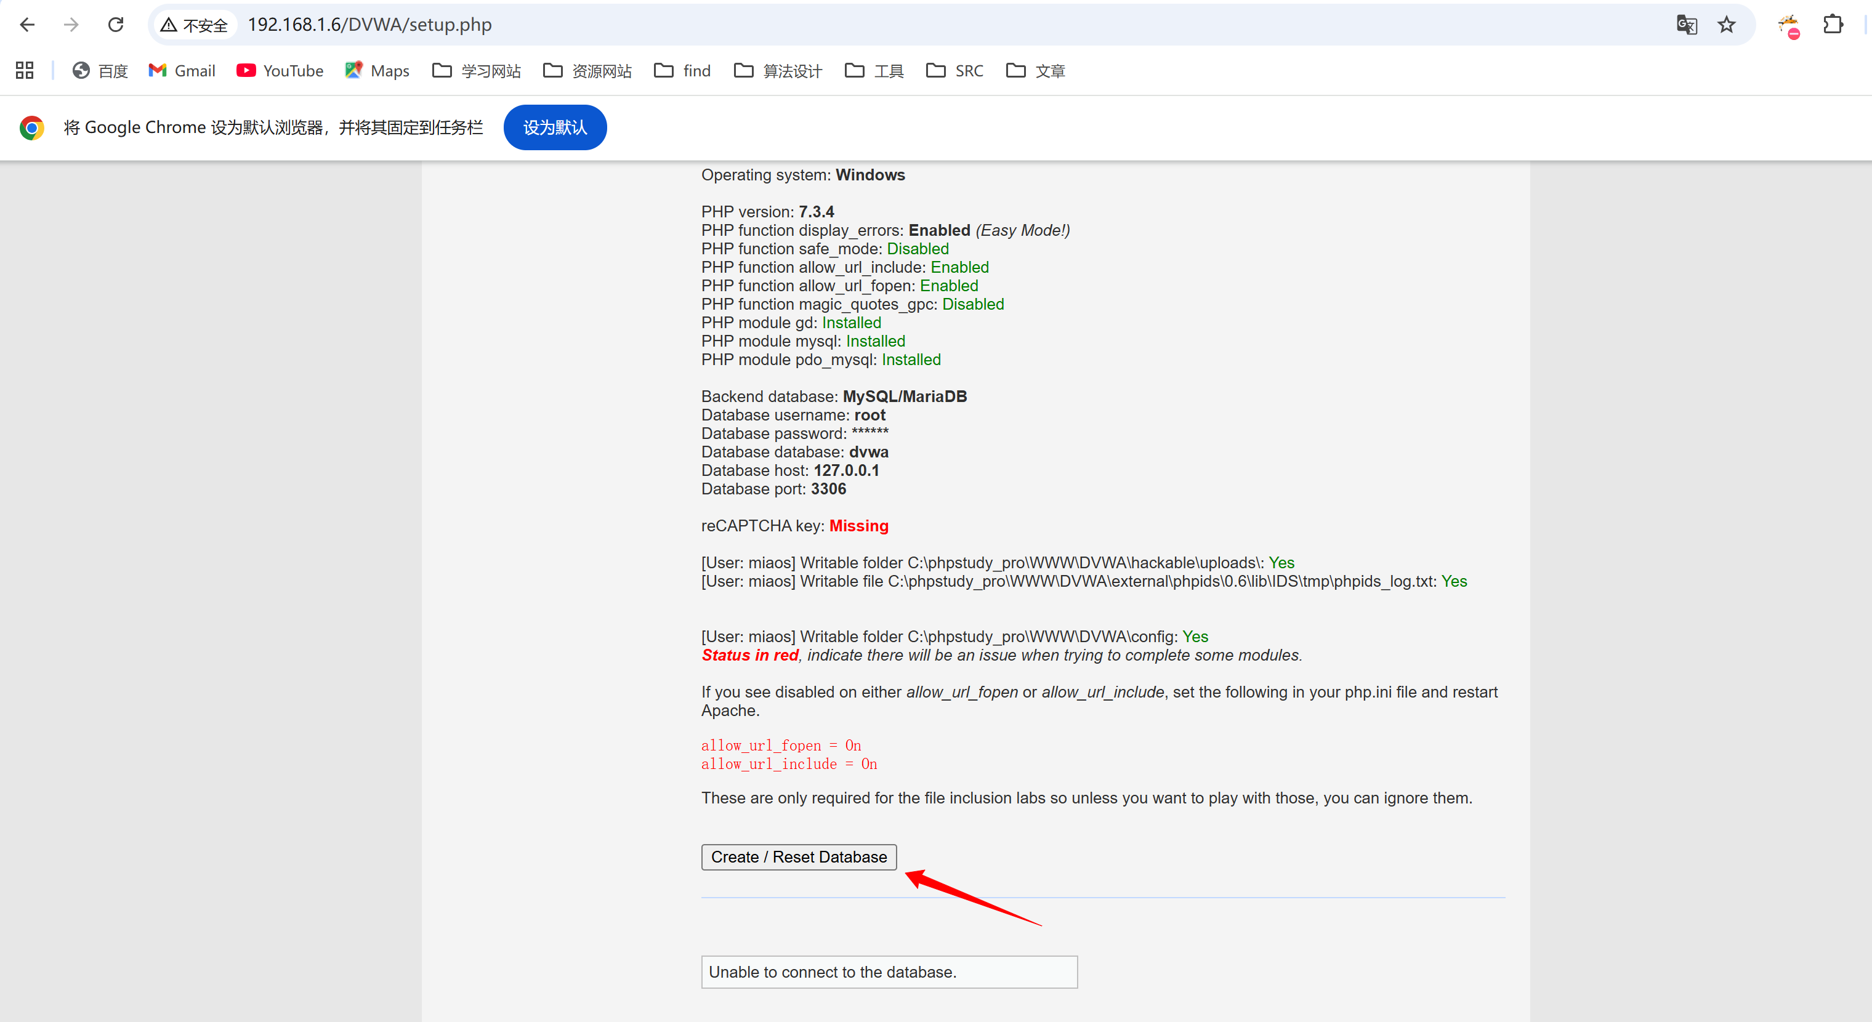Open the 算法设计 bookmarks folder
Screen dimensions: 1872x1022
(778, 70)
